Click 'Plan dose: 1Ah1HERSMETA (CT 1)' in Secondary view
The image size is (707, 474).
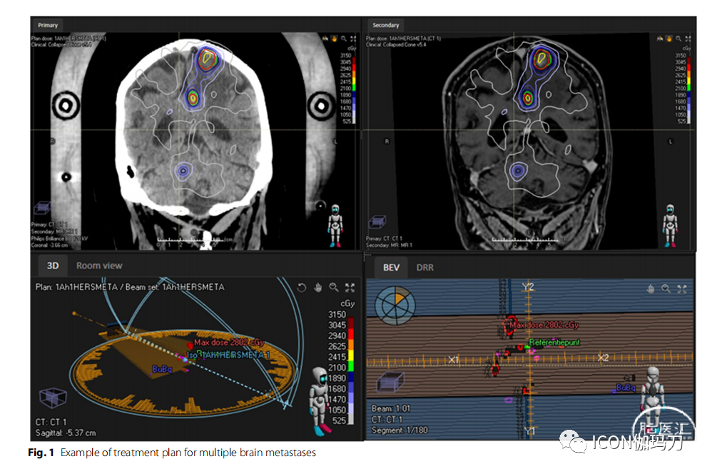[403, 39]
